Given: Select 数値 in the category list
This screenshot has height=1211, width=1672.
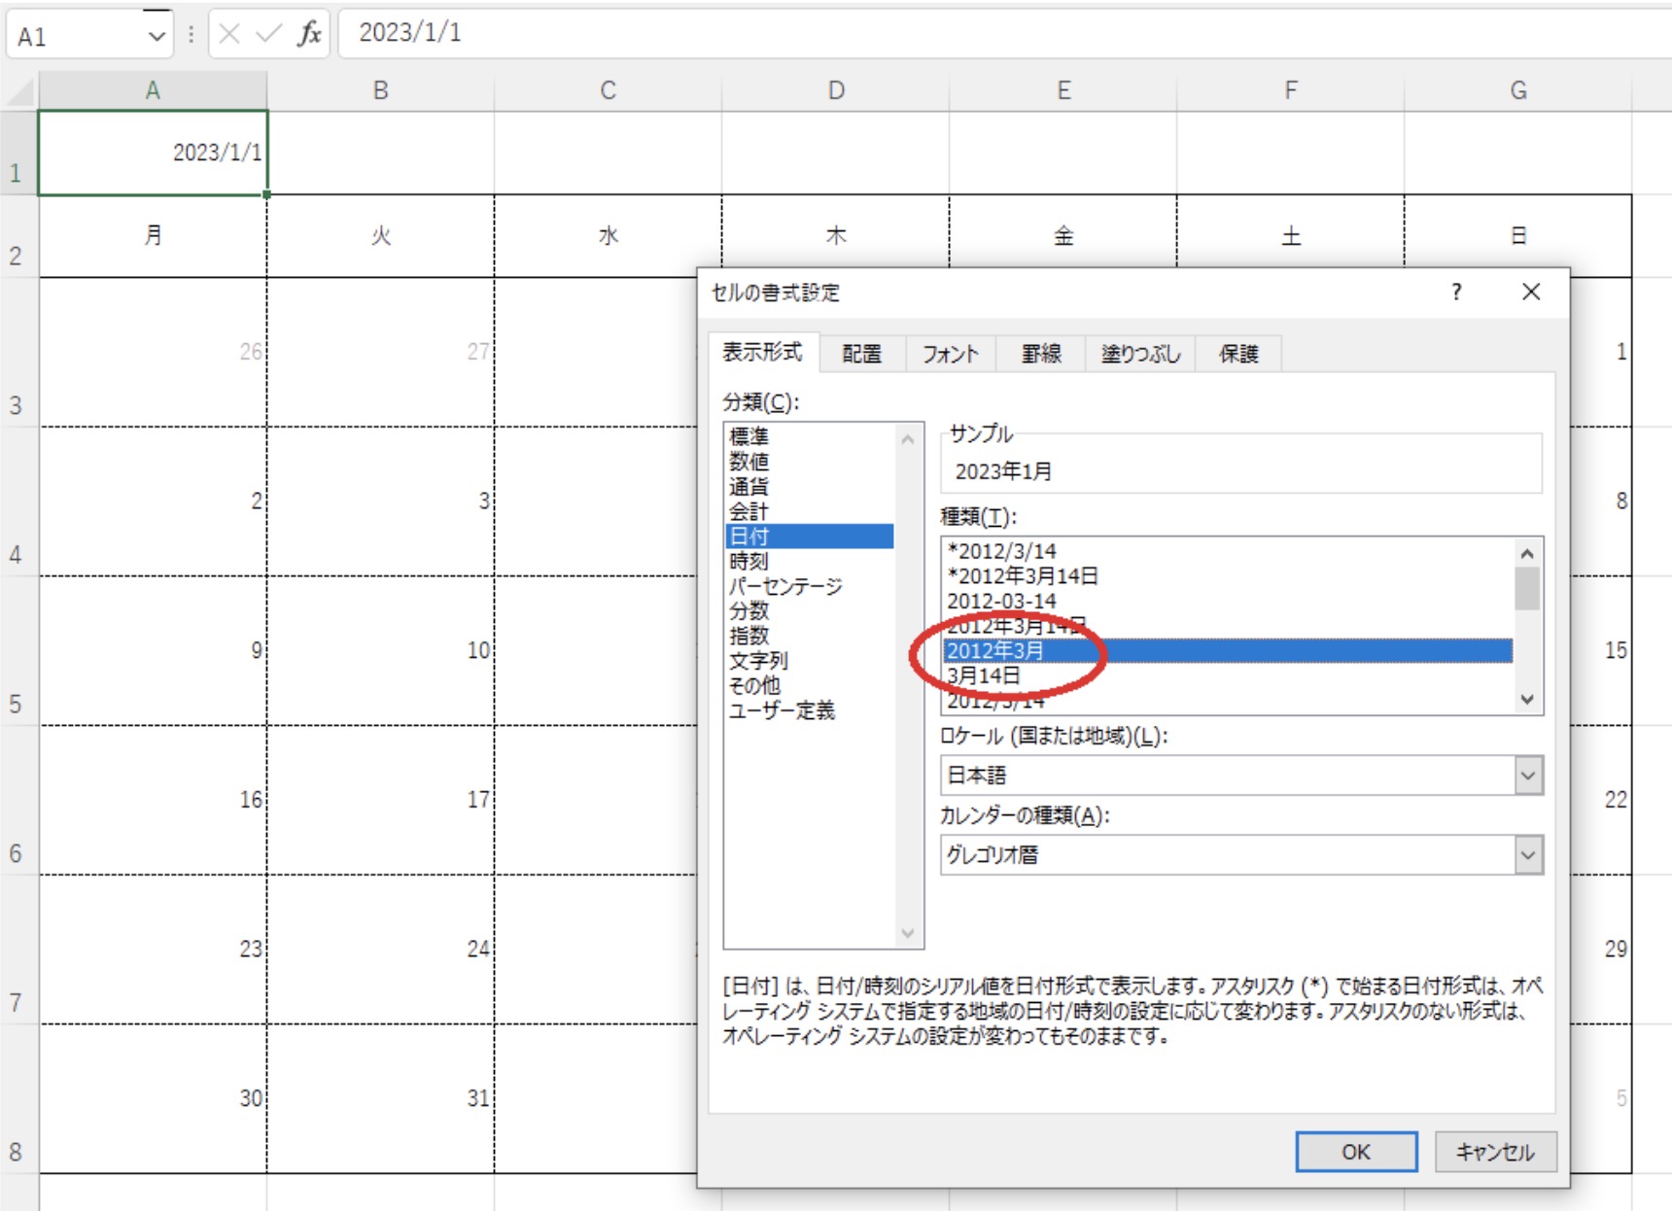Looking at the screenshot, I should click(x=809, y=462).
